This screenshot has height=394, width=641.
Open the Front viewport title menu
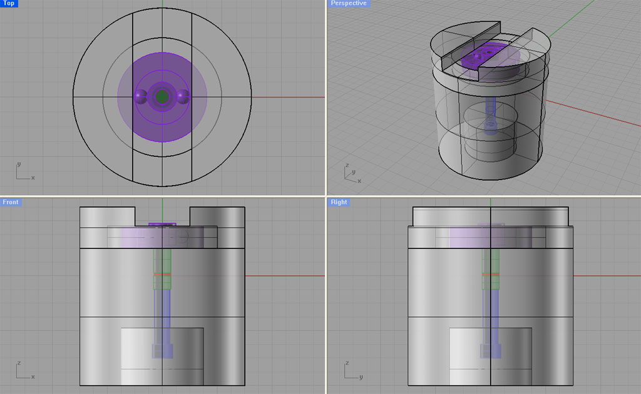9,202
